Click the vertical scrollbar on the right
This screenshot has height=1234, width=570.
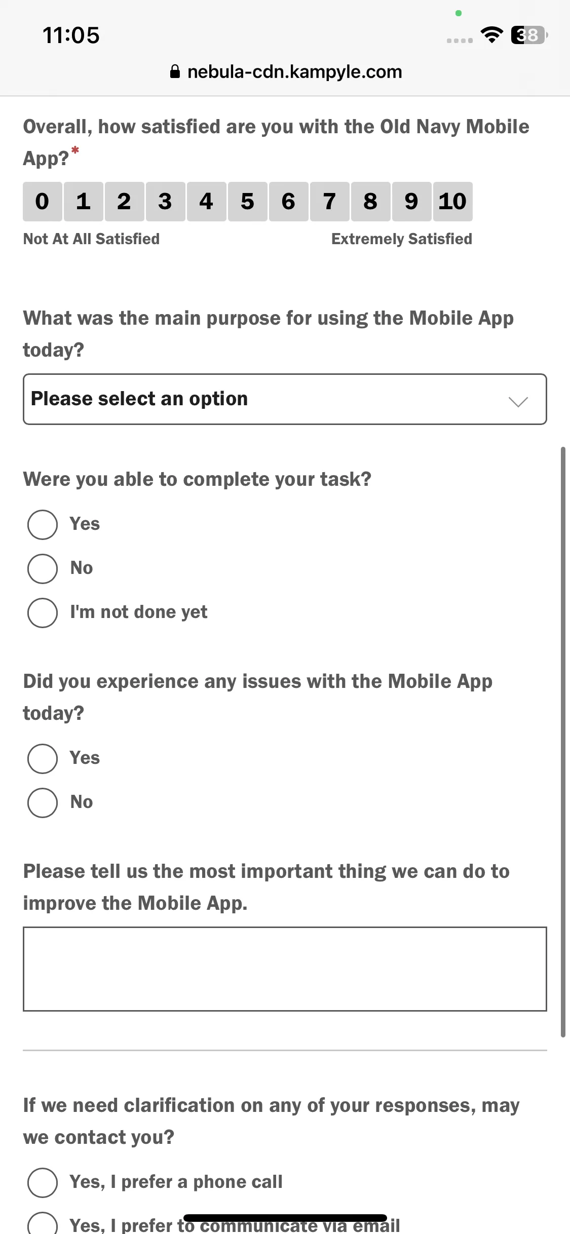pos(563,742)
